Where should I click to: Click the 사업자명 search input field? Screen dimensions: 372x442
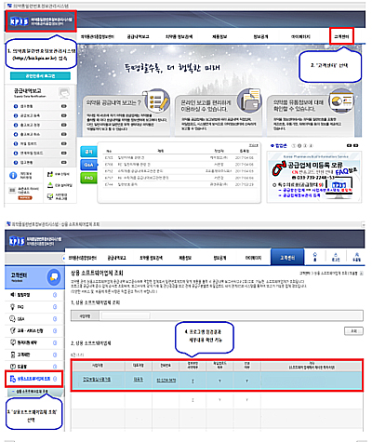click(126, 315)
